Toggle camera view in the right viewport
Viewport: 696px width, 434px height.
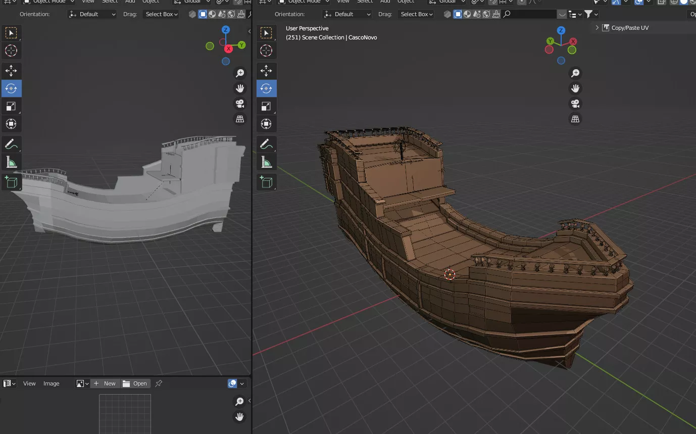click(x=575, y=104)
